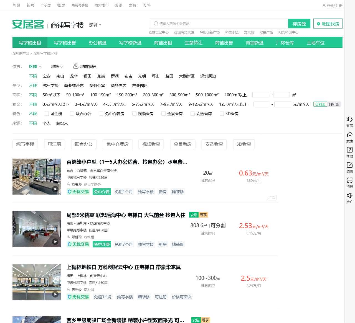The image size is (355, 323).
Task: Click the map pin icon beside 地图找房 filter
Action: point(76,66)
